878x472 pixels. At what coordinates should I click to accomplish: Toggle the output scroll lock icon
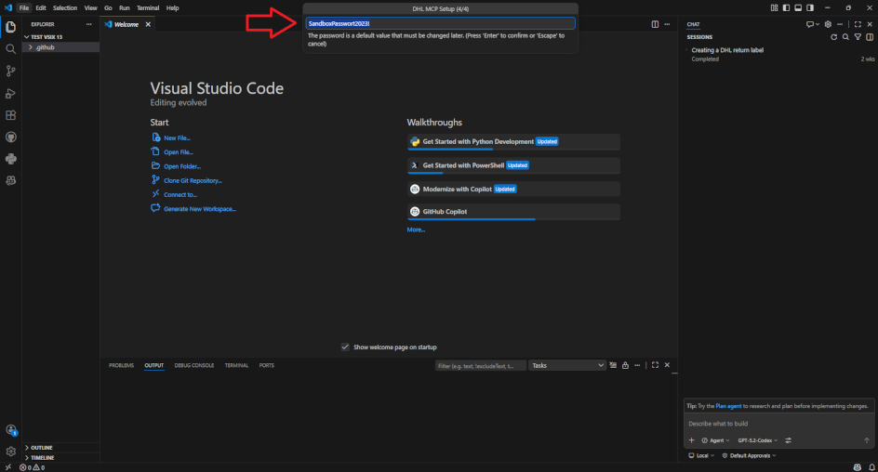click(x=625, y=365)
